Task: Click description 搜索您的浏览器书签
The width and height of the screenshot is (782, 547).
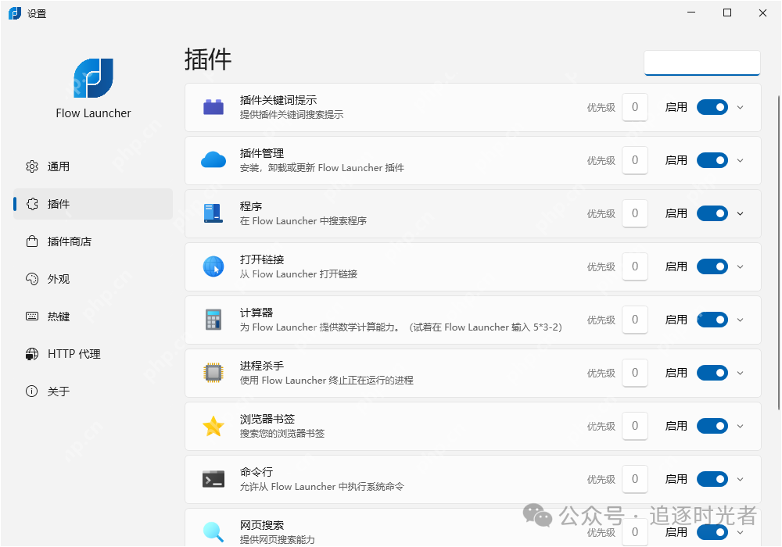Action: [x=282, y=434]
